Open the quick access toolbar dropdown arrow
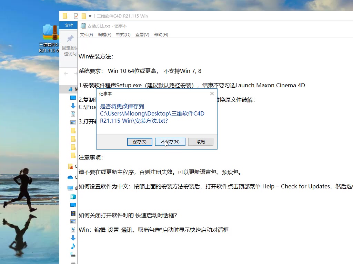 click(90, 16)
